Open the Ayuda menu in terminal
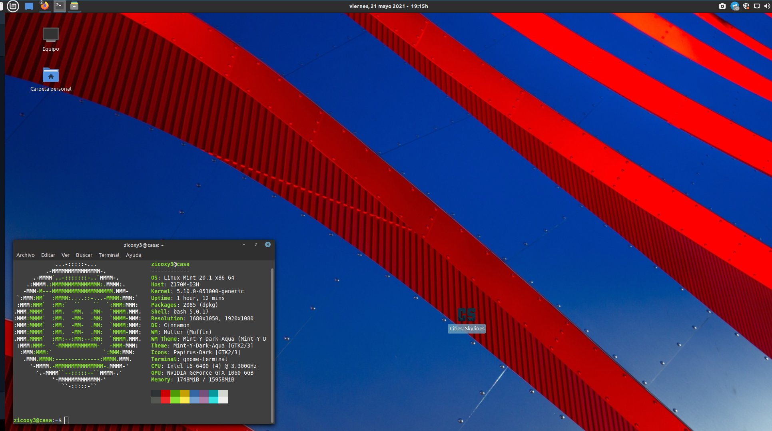This screenshot has height=431, width=772. click(134, 255)
